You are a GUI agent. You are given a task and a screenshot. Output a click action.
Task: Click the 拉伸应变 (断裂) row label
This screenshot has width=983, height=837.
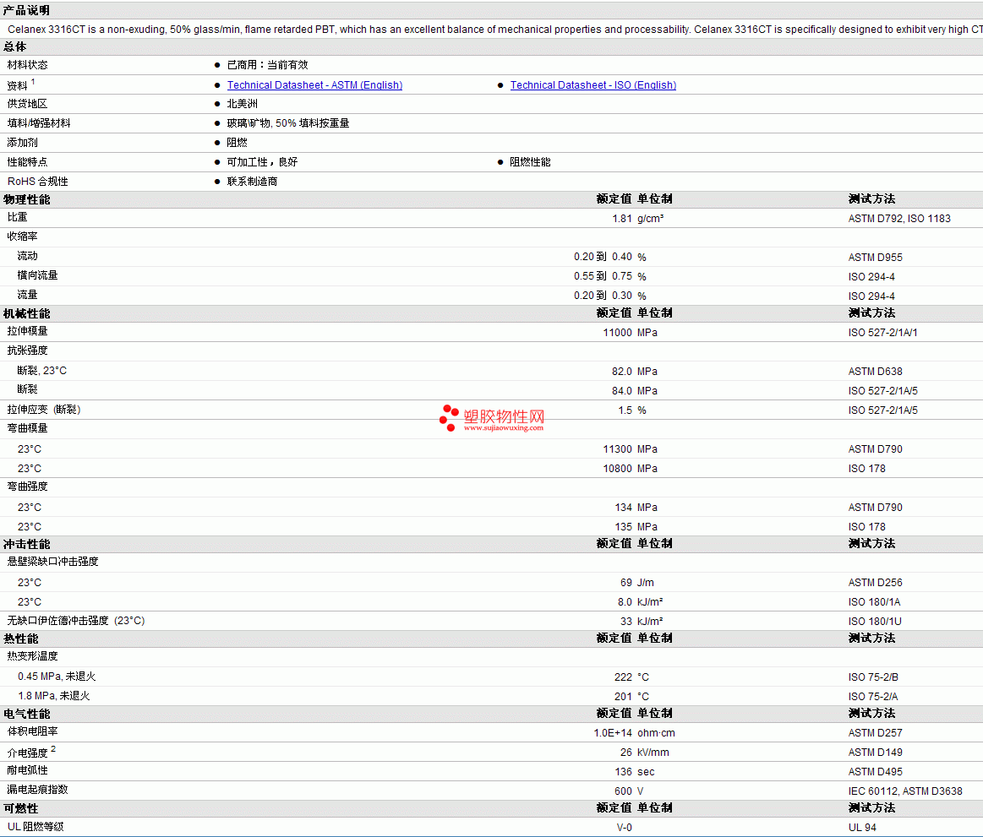point(44,410)
